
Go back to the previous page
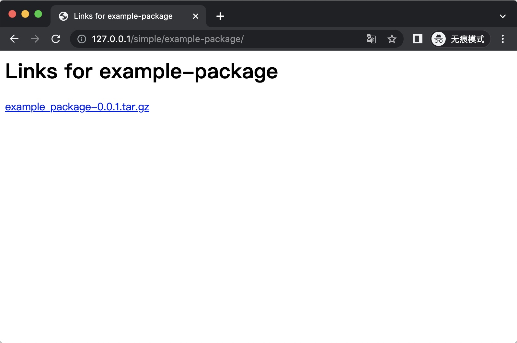[14, 39]
